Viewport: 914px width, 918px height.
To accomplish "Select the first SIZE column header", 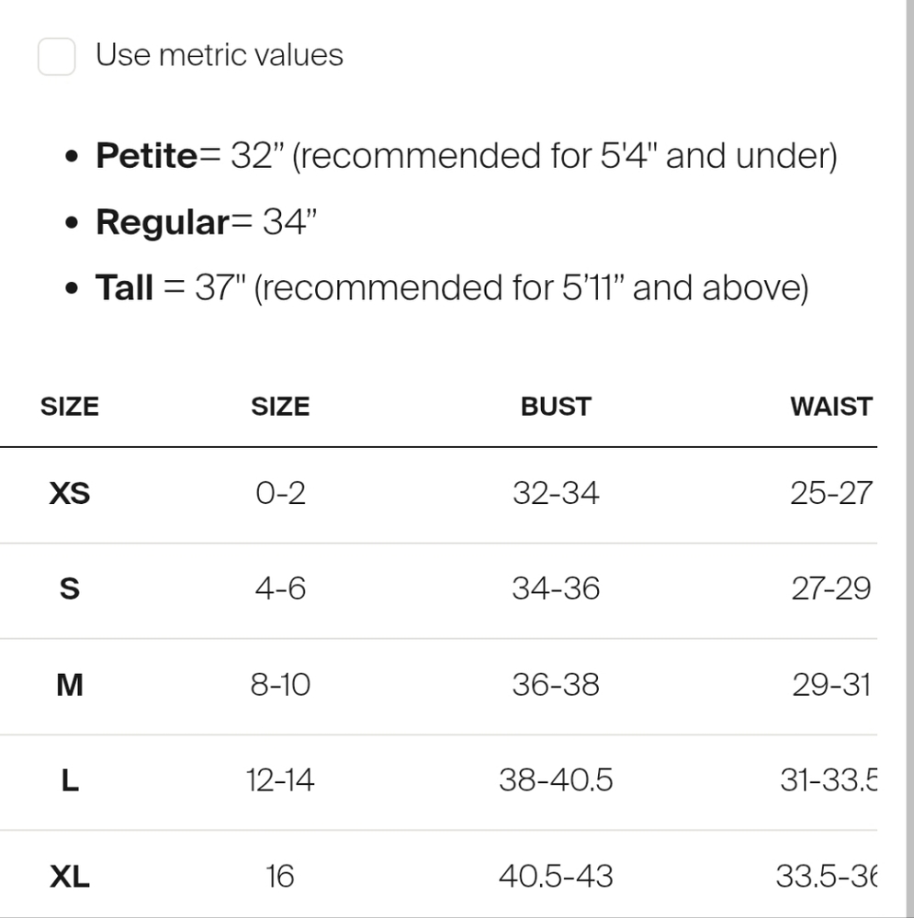I will [69, 407].
